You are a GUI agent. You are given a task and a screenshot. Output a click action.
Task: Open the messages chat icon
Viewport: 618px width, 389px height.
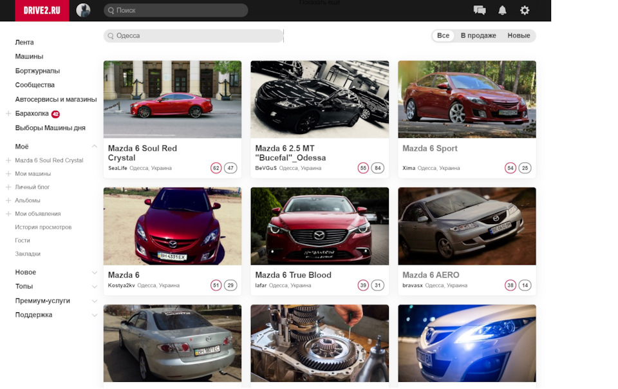pyautogui.click(x=479, y=10)
